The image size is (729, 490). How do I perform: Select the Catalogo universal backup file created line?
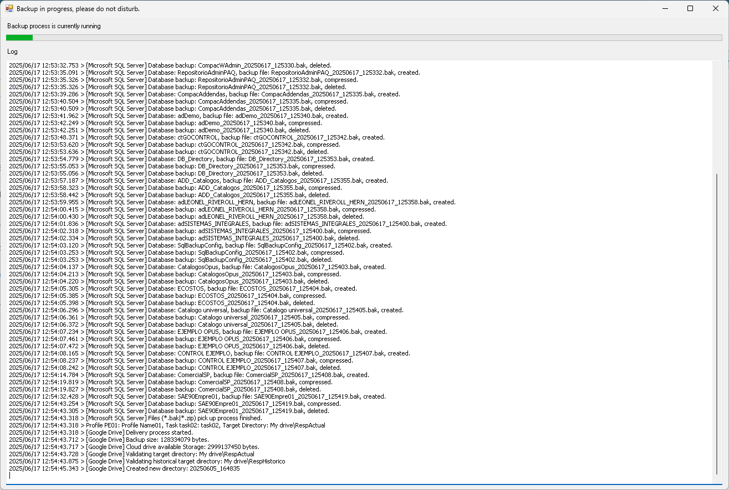point(206,310)
